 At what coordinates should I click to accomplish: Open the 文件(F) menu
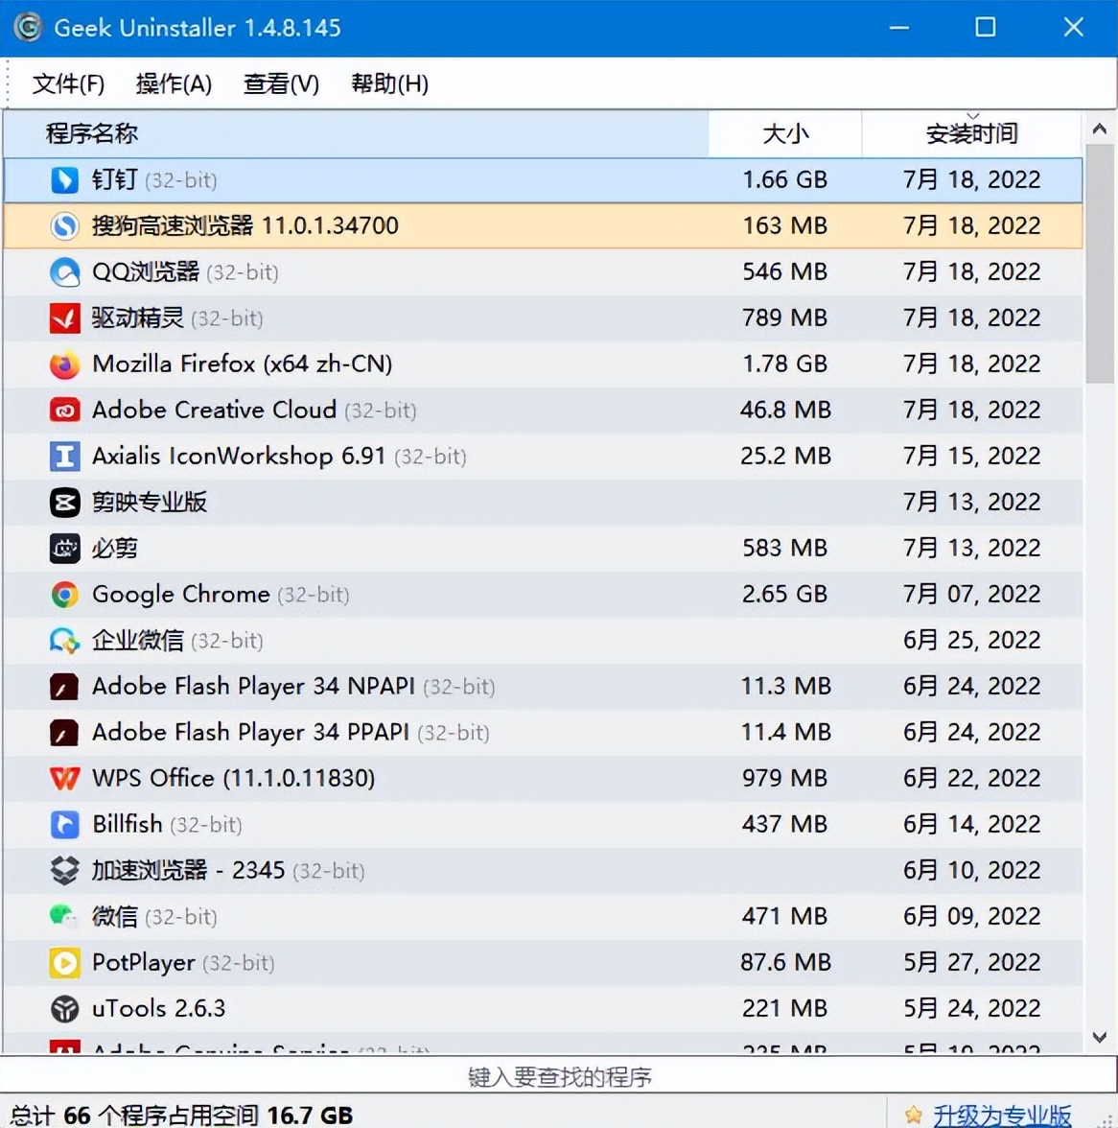click(68, 83)
